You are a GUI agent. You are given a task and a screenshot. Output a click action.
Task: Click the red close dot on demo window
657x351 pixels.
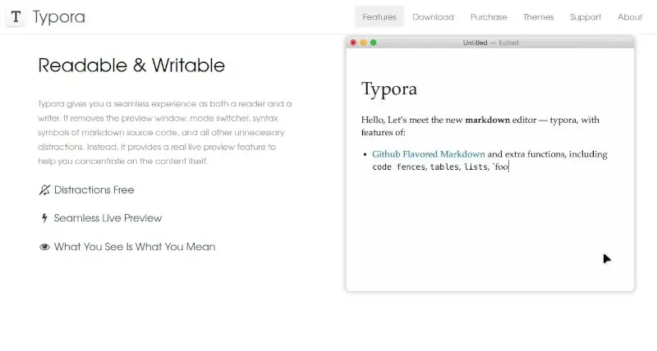[353, 43]
